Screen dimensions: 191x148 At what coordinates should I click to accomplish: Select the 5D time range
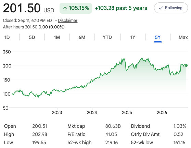click(x=32, y=37)
